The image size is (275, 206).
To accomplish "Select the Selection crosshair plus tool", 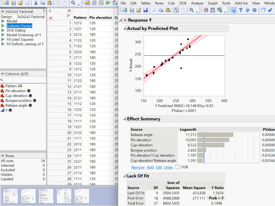I will point(248,10).
